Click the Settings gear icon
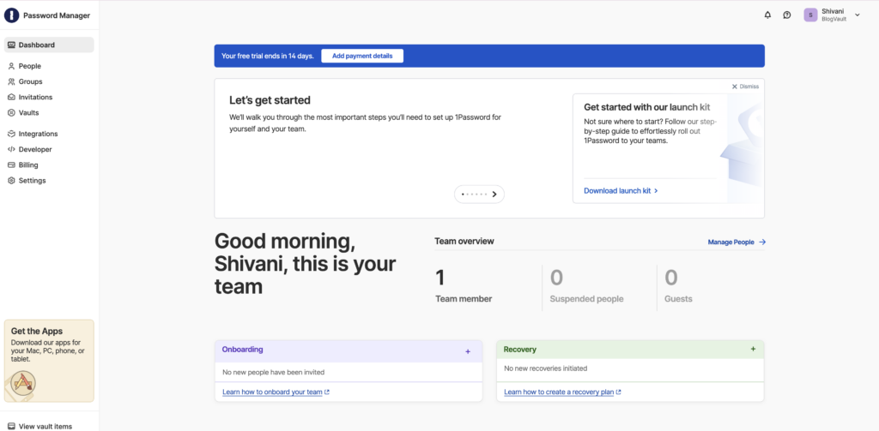The height and width of the screenshot is (431, 879). point(11,181)
